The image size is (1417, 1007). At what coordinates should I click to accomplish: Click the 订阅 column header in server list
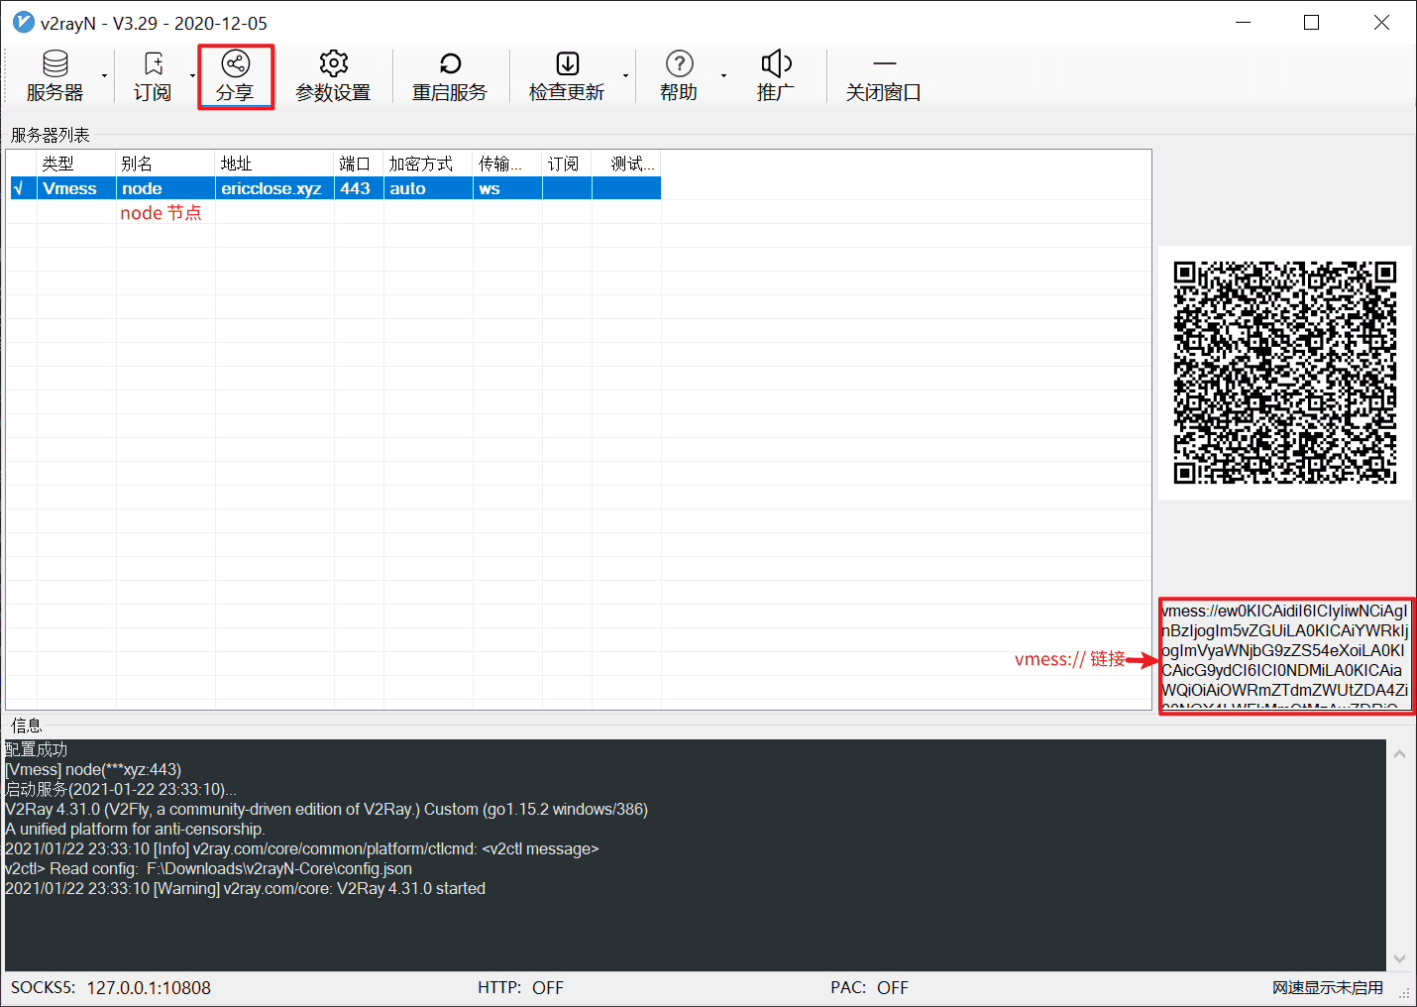click(567, 164)
